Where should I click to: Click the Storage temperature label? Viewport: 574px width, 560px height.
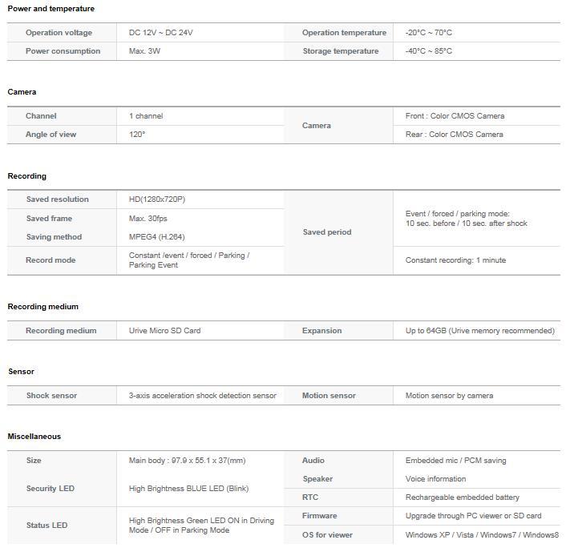pyautogui.click(x=340, y=51)
